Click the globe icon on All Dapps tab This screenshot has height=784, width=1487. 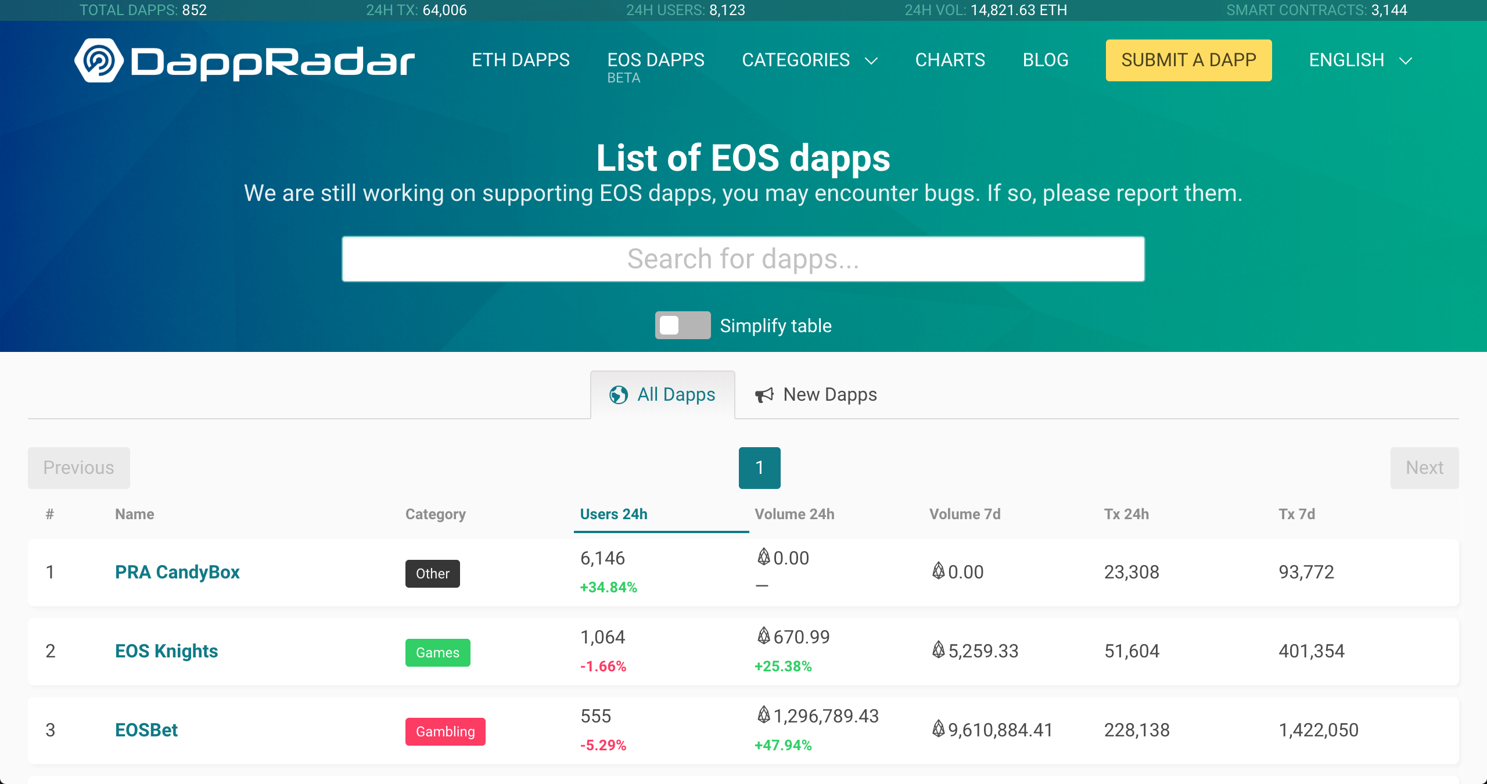click(619, 395)
